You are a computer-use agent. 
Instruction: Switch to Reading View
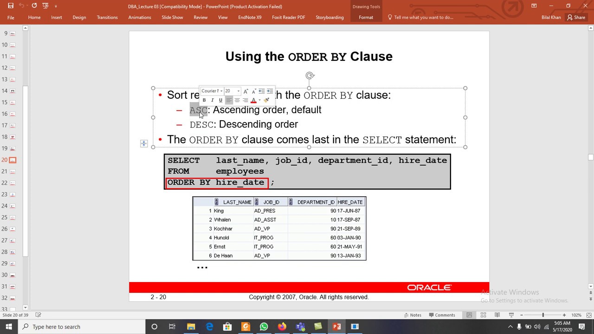pyautogui.click(x=497, y=315)
